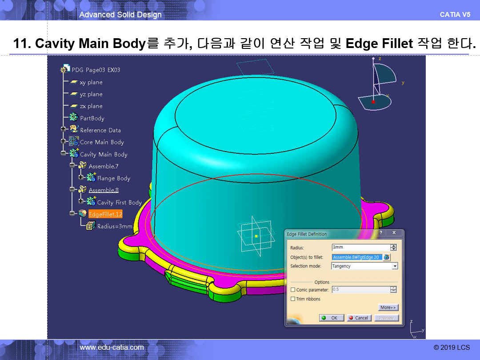The height and width of the screenshot is (360, 480).
Task: Click the PartBody gear icon in tree
Action: [74, 118]
